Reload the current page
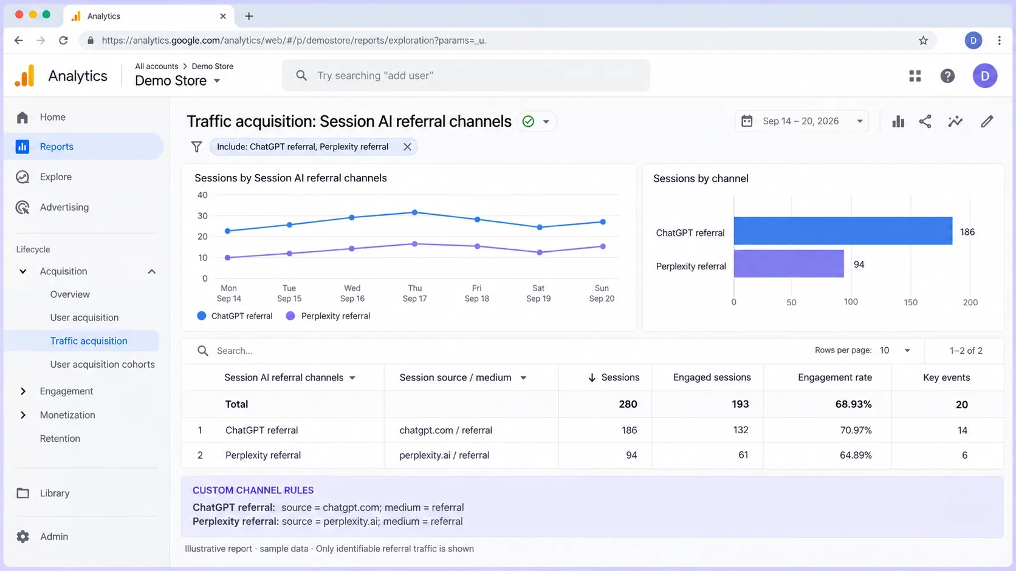Viewport: 1016px width, 571px height. pos(63,41)
